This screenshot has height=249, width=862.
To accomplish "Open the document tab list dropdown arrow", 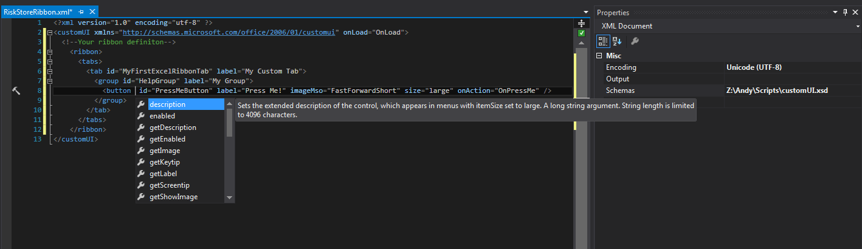I will 585,12.
